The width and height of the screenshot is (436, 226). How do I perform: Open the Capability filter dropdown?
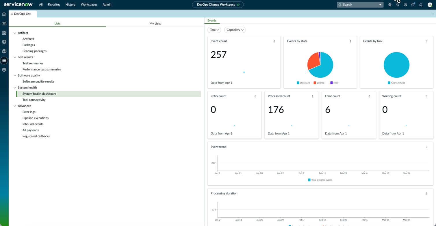235,30
